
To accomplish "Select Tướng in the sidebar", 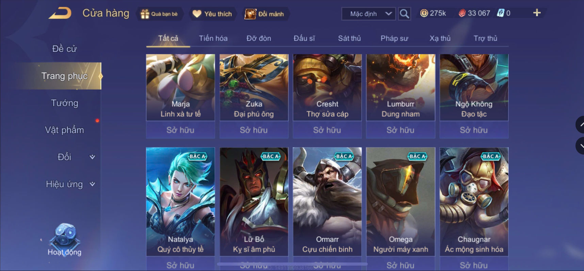I will (x=65, y=103).
